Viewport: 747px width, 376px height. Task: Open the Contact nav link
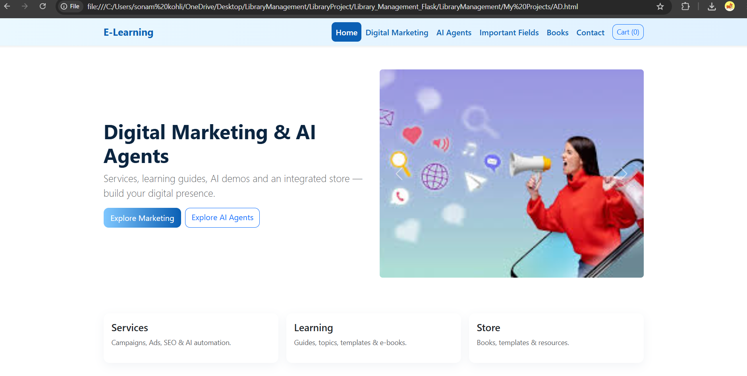point(590,33)
